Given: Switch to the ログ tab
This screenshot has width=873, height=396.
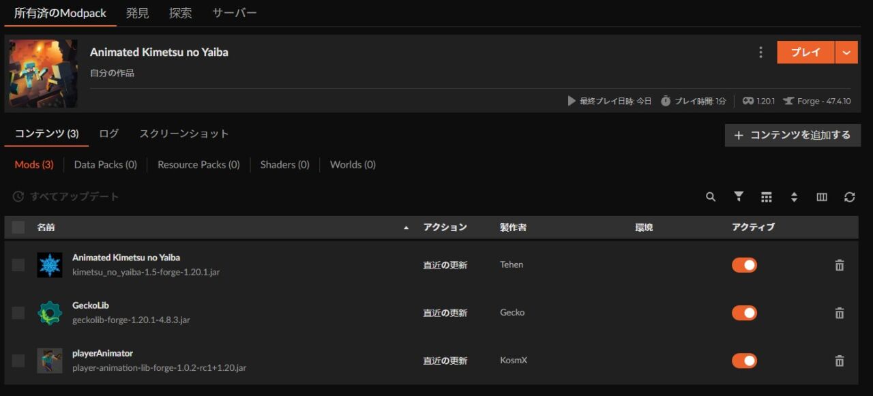Looking at the screenshot, I should [x=108, y=134].
